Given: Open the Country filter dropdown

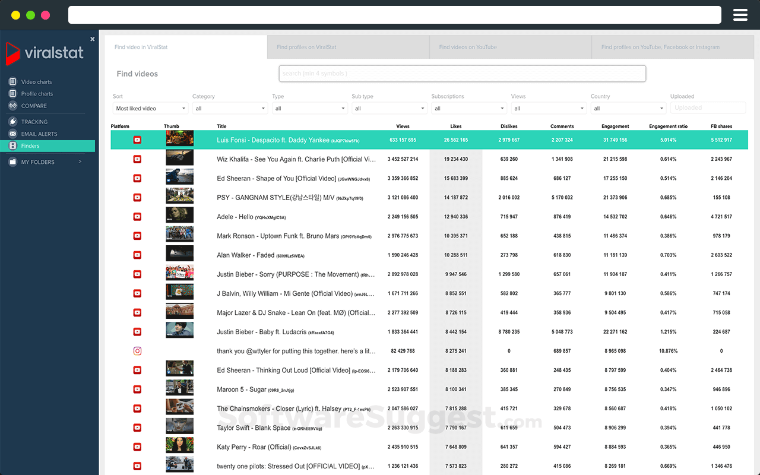Looking at the screenshot, I should [x=628, y=108].
